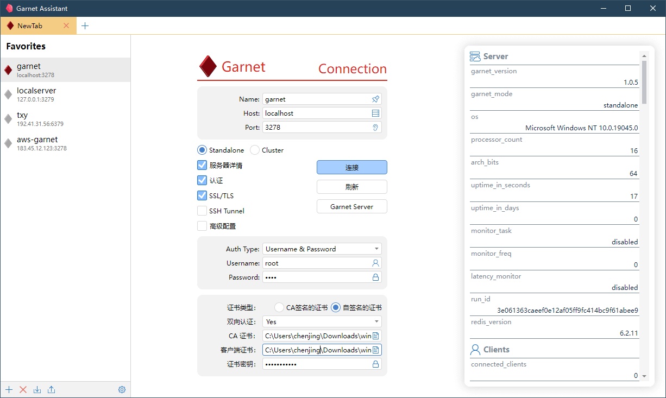This screenshot has height=398, width=666.
Task: Add a new favorite with plus icon
Action: [x=9, y=389]
